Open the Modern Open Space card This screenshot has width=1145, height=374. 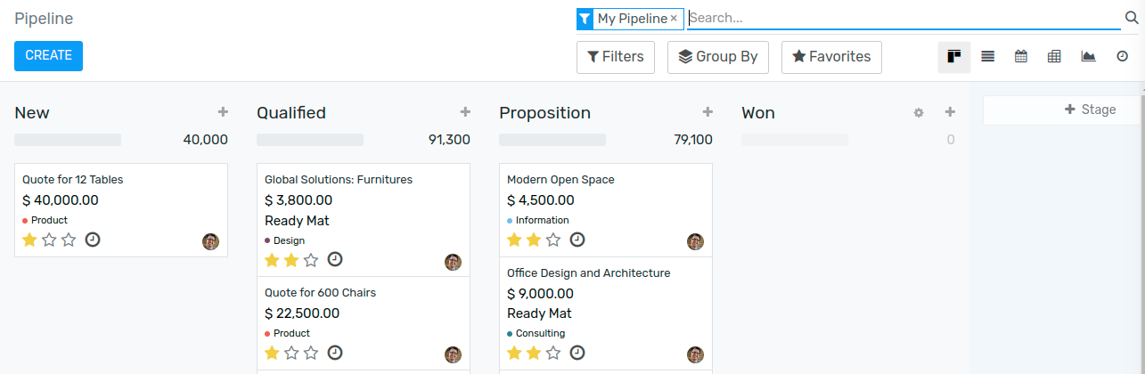pyautogui.click(x=606, y=210)
